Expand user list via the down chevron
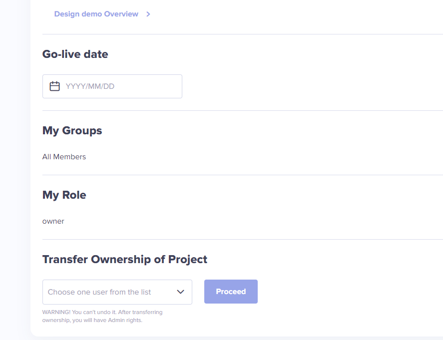443x340 pixels. point(180,292)
